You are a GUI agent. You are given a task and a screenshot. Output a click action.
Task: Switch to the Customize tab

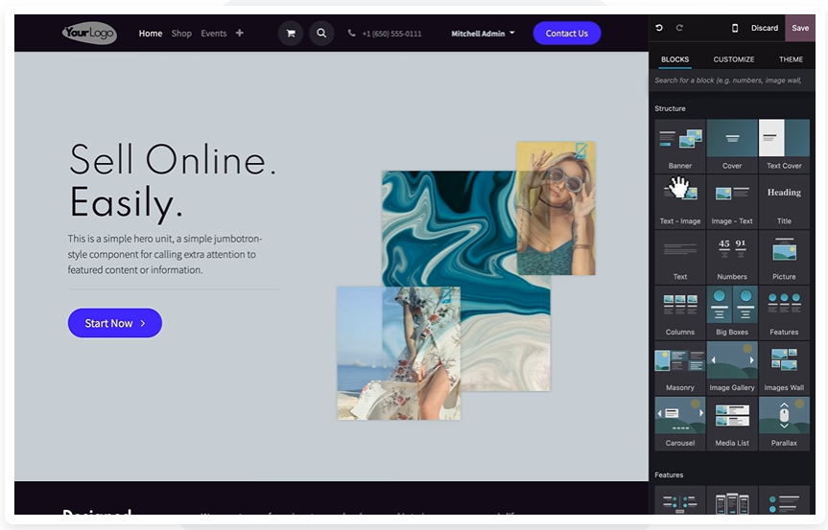[x=734, y=59]
